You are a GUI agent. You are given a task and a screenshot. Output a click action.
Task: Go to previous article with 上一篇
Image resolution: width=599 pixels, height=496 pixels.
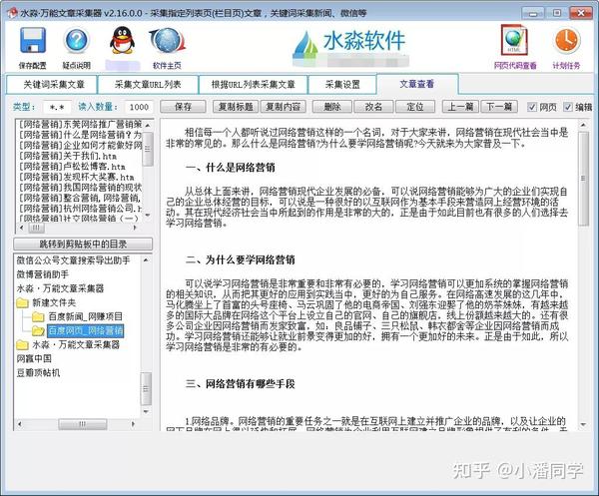[x=460, y=107]
